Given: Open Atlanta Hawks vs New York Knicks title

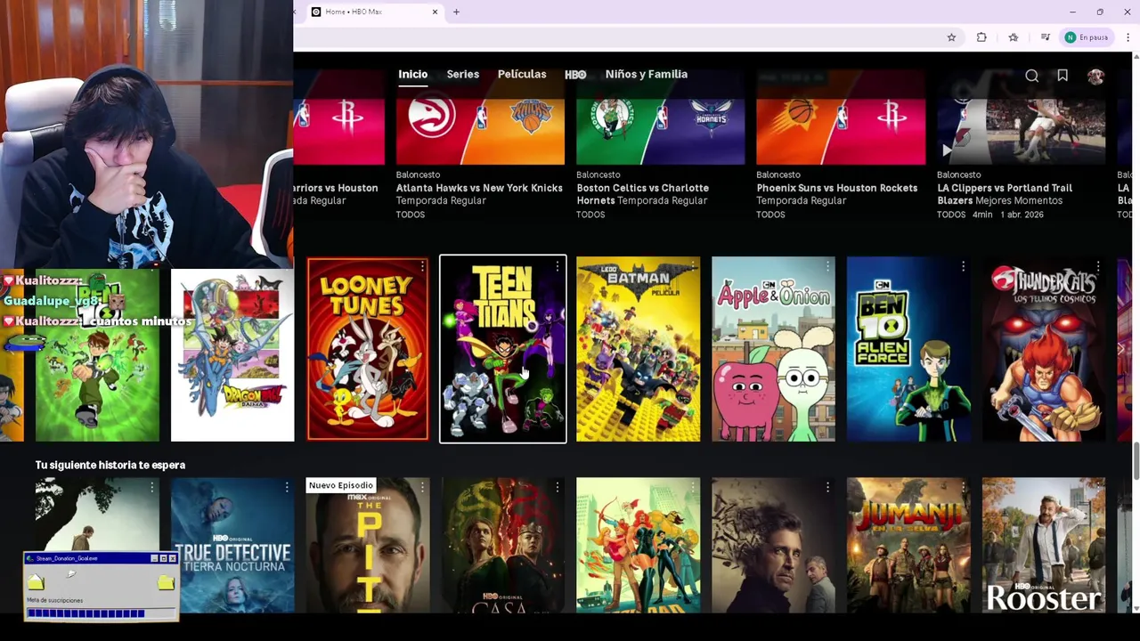Looking at the screenshot, I should [479, 188].
